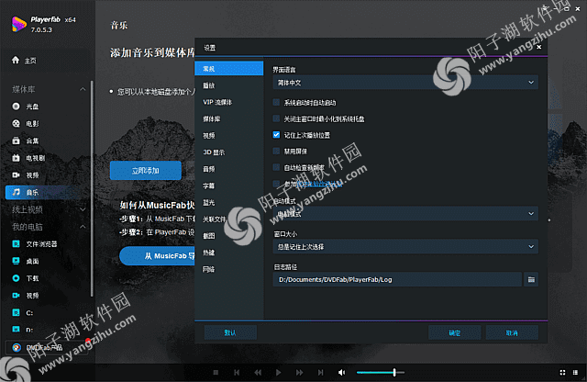The width and height of the screenshot is (587, 382).
Task: Open the 界面语言 简体中文 dropdown
Action: [405, 83]
